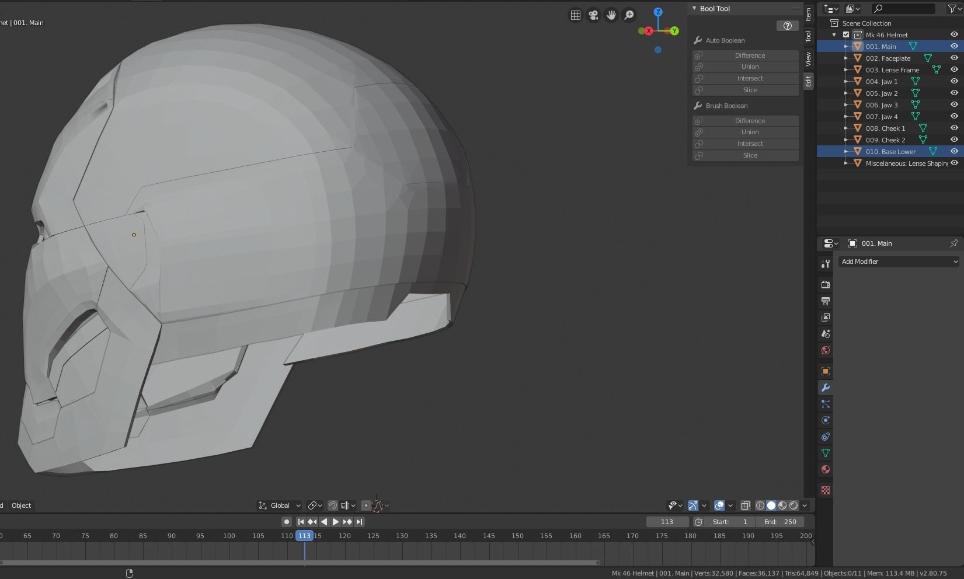
Task: Switch to rendered viewport shading
Action: (x=794, y=505)
